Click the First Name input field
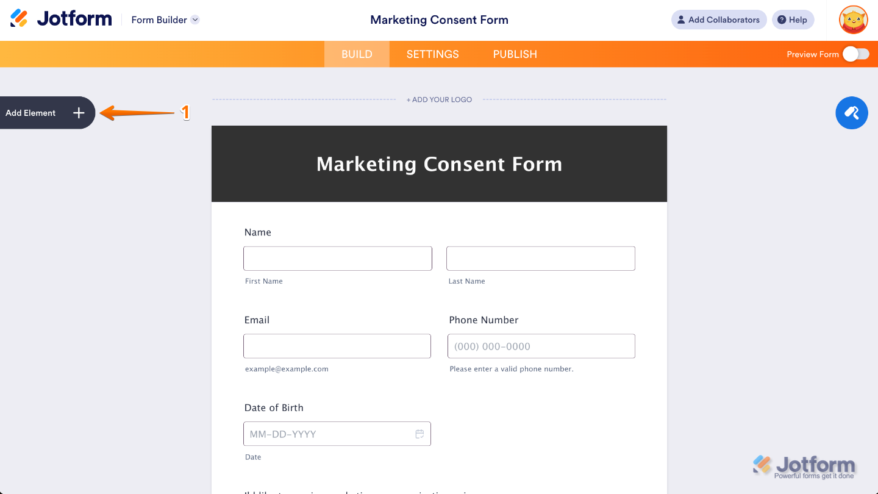 pyautogui.click(x=337, y=258)
